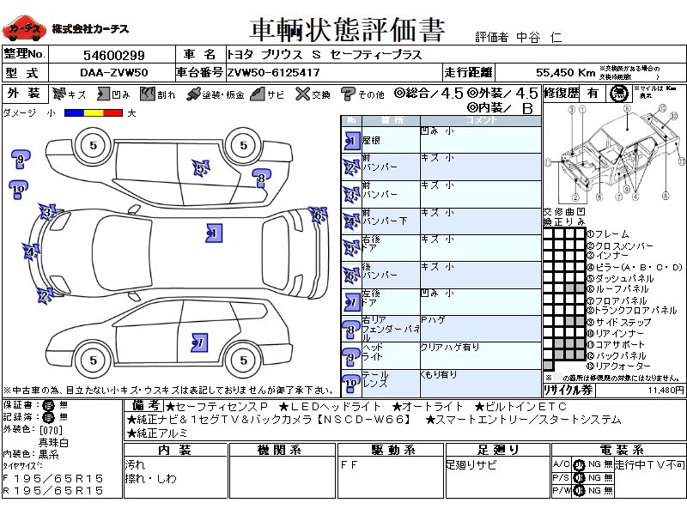Click dent marker 1 on car roof diagram
Screen dimensions: 687x515
click(x=214, y=233)
